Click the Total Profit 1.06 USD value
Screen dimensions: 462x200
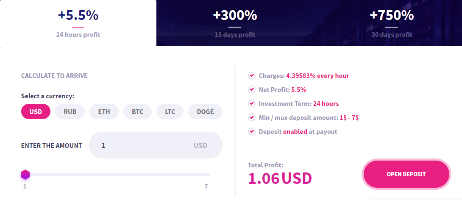point(280,178)
